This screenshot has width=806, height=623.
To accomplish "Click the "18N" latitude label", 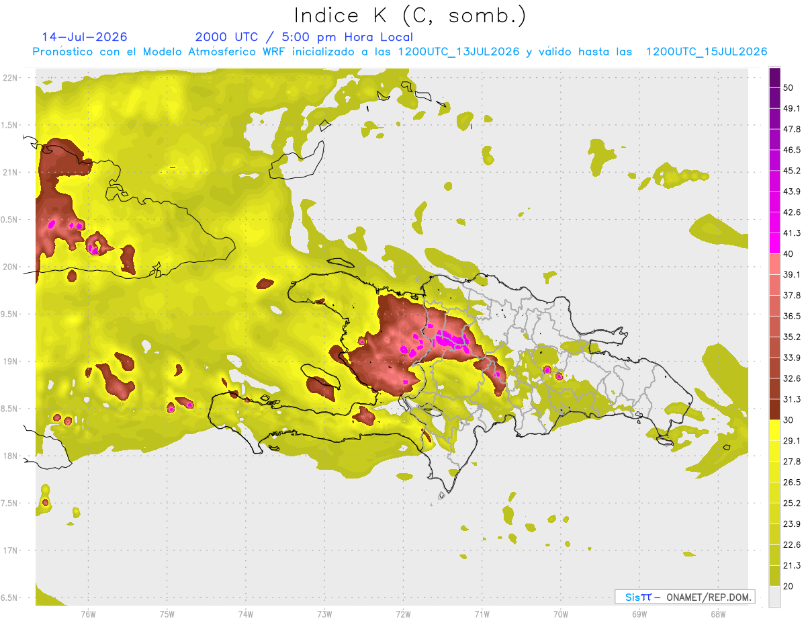I will coord(11,456).
